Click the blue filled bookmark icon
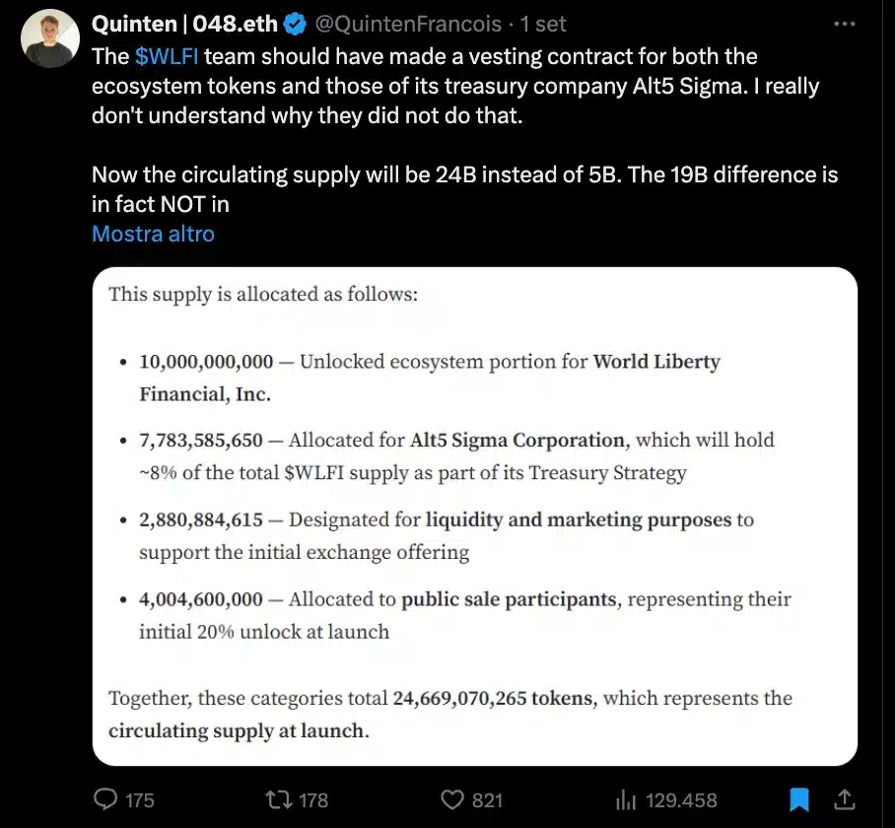The height and width of the screenshot is (828, 895). click(x=799, y=799)
